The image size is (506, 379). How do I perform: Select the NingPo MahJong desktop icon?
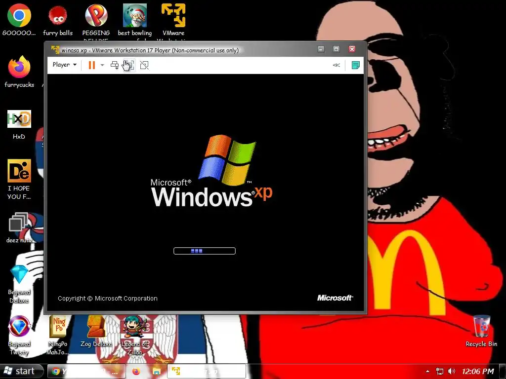coord(58,335)
